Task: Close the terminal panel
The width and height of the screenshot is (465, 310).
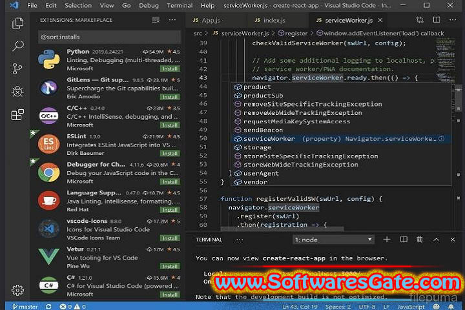Action: coord(453,240)
